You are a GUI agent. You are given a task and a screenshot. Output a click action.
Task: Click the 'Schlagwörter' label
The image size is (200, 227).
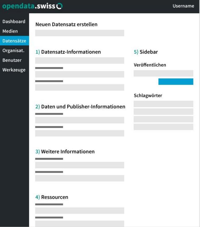(148, 96)
